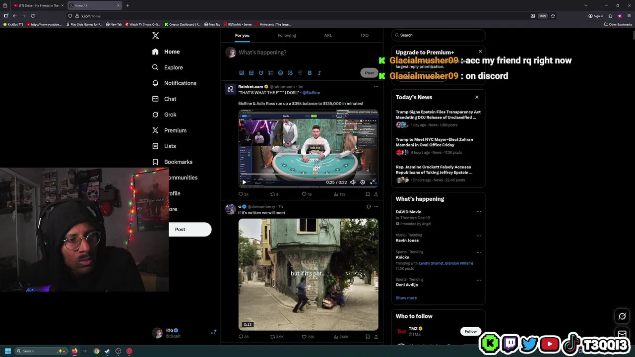This screenshot has height=357, width=635.
Task: Mute the Rainbet video sound
Action: (353, 182)
